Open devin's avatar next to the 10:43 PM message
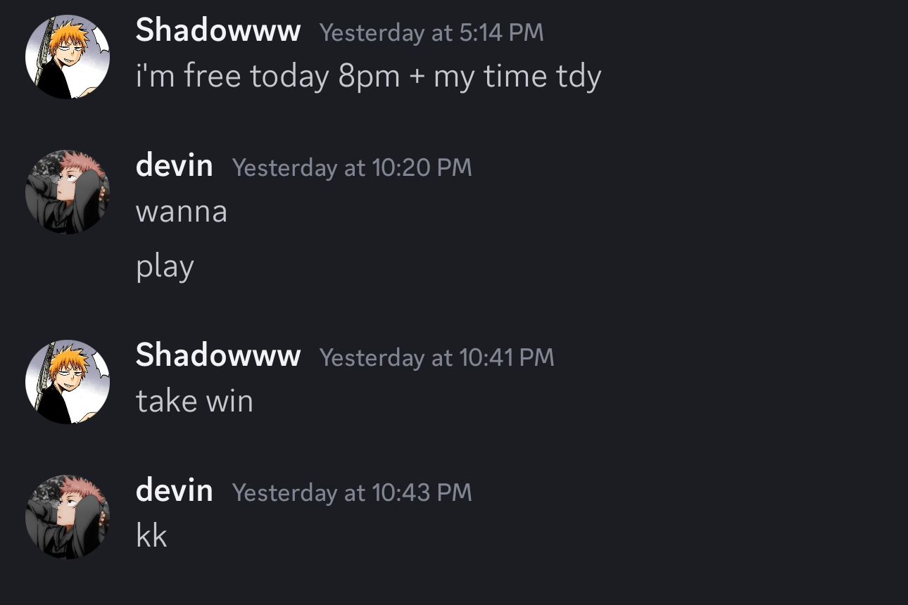This screenshot has height=605, width=908. point(68,516)
